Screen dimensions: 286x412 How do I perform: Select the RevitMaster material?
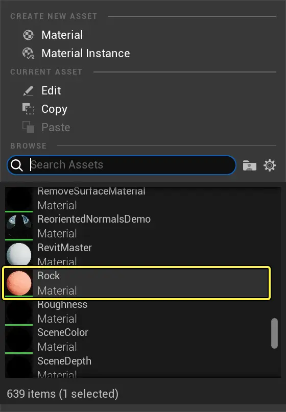pos(137,254)
